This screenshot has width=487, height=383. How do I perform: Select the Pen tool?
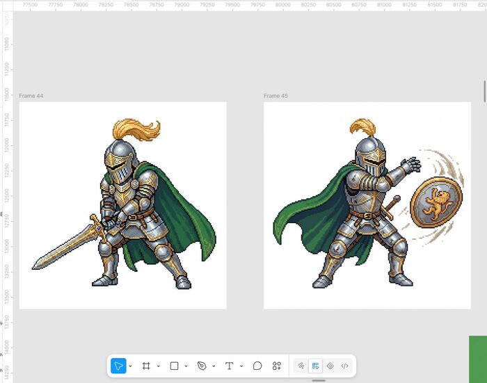pos(202,366)
